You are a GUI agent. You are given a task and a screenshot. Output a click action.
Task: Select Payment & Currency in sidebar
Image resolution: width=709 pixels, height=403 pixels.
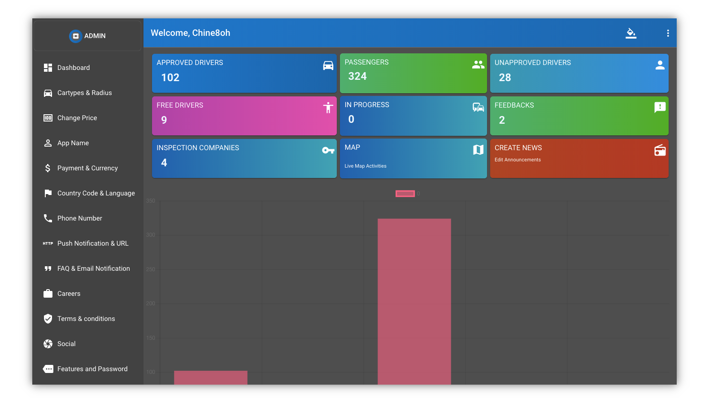(x=87, y=168)
